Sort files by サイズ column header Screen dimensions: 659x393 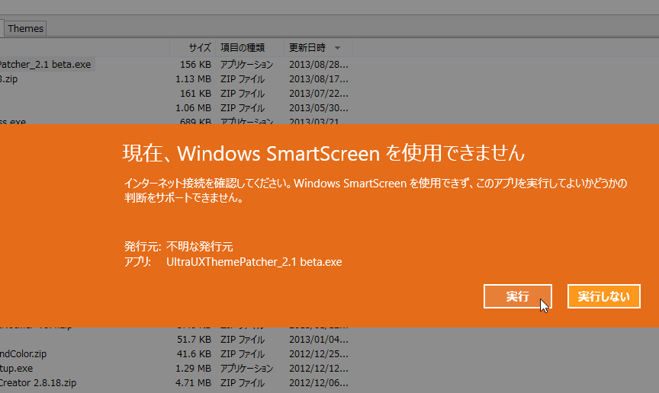coord(200,48)
